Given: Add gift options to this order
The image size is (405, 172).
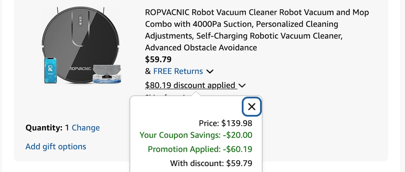Looking at the screenshot, I should 56,147.
